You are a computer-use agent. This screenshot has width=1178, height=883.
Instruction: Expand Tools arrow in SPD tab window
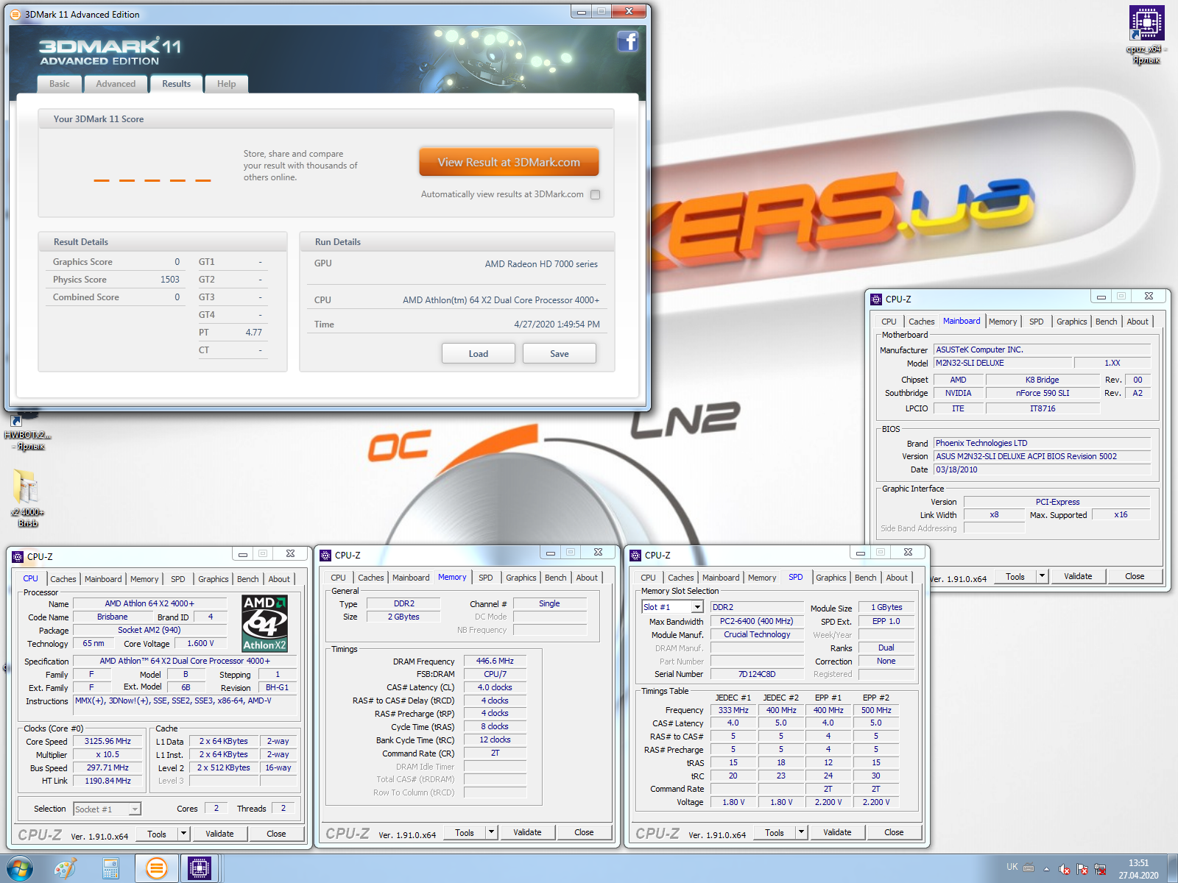coord(801,832)
